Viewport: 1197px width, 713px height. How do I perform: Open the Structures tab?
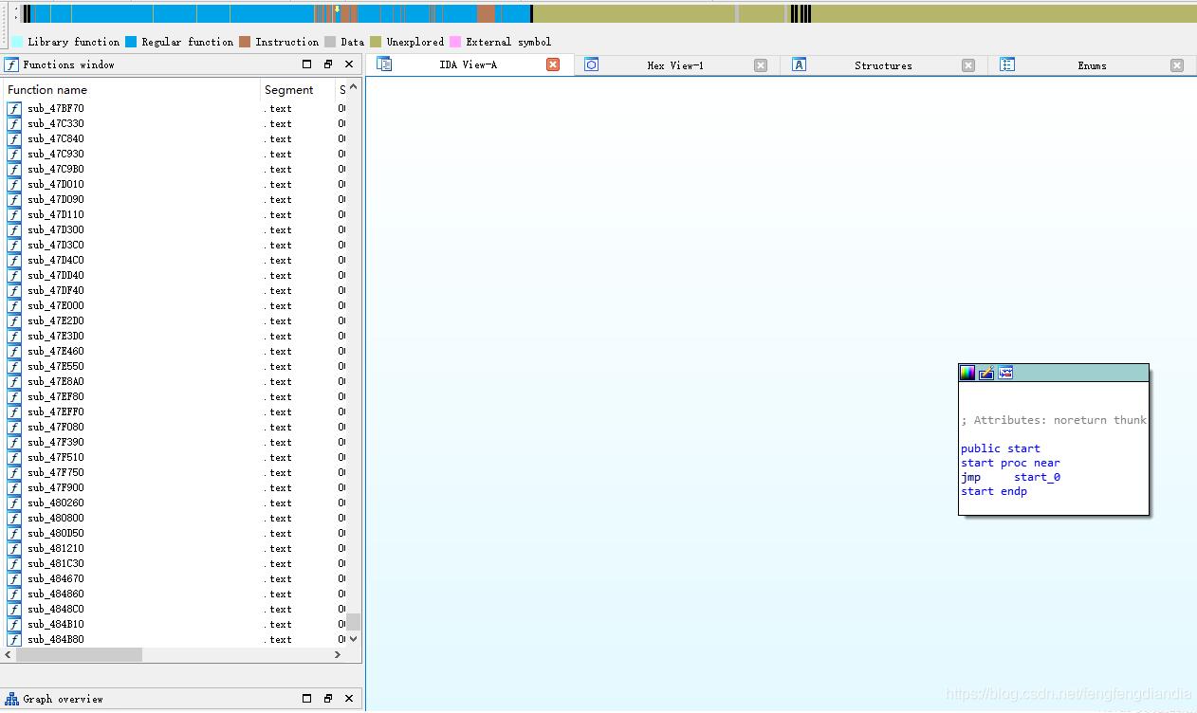coord(882,65)
